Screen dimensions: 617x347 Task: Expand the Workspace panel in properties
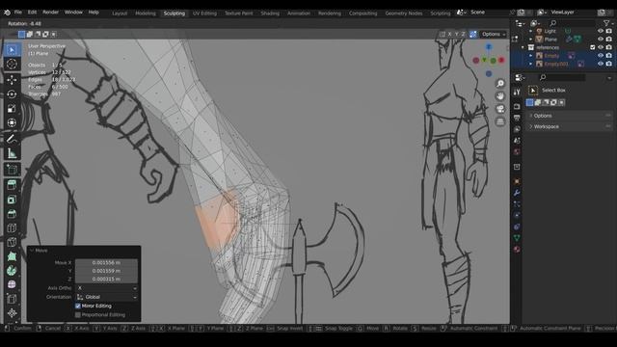click(x=569, y=126)
